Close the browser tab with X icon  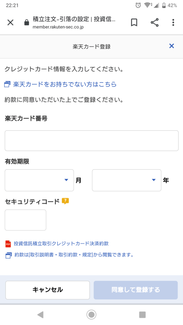pos(10,23)
